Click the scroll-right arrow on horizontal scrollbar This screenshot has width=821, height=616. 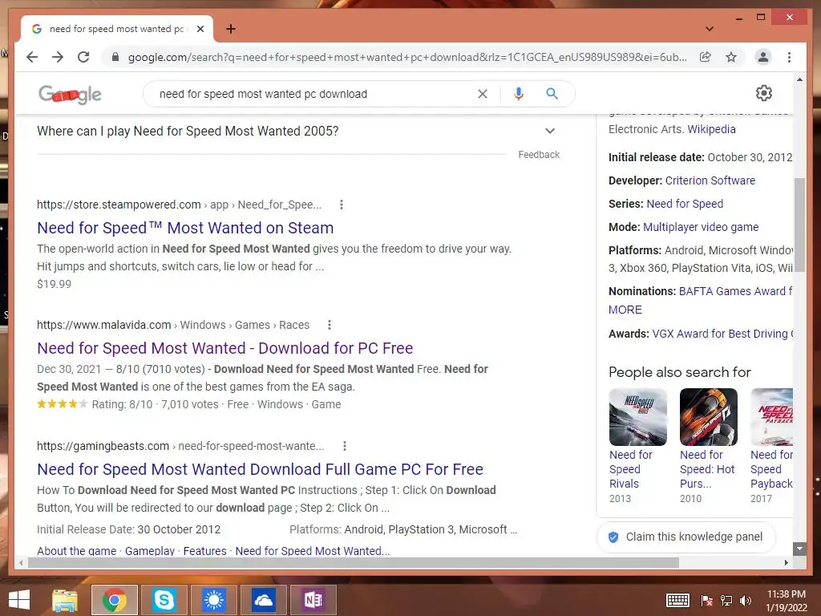(x=786, y=562)
